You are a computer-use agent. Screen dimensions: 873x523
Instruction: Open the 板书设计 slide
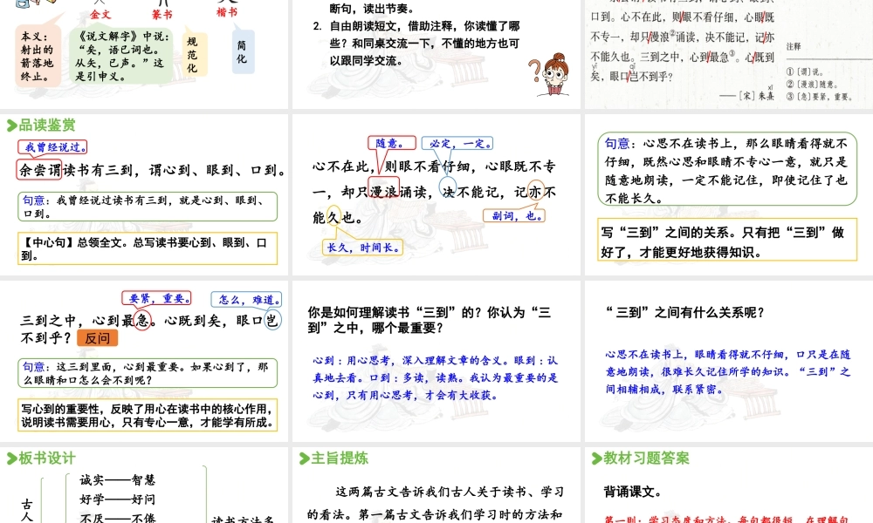[144, 486]
